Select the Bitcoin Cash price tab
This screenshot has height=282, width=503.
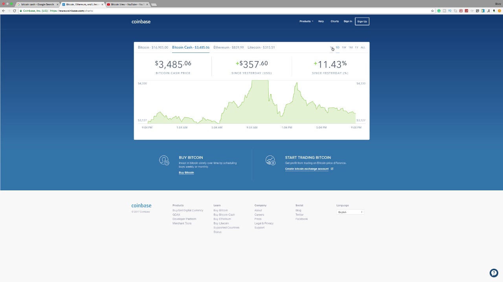coord(191,47)
